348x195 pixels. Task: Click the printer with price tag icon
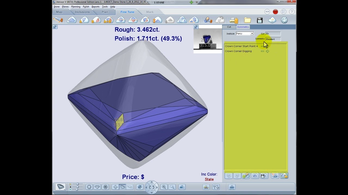(x=234, y=20)
